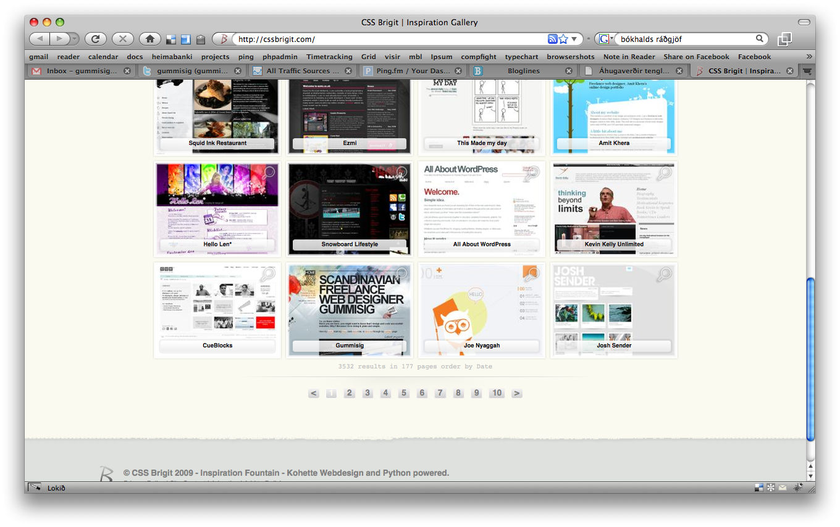Click the Delicious checkered toolbar icon
Image resolution: width=840 pixels, height=527 pixels.
pos(172,39)
